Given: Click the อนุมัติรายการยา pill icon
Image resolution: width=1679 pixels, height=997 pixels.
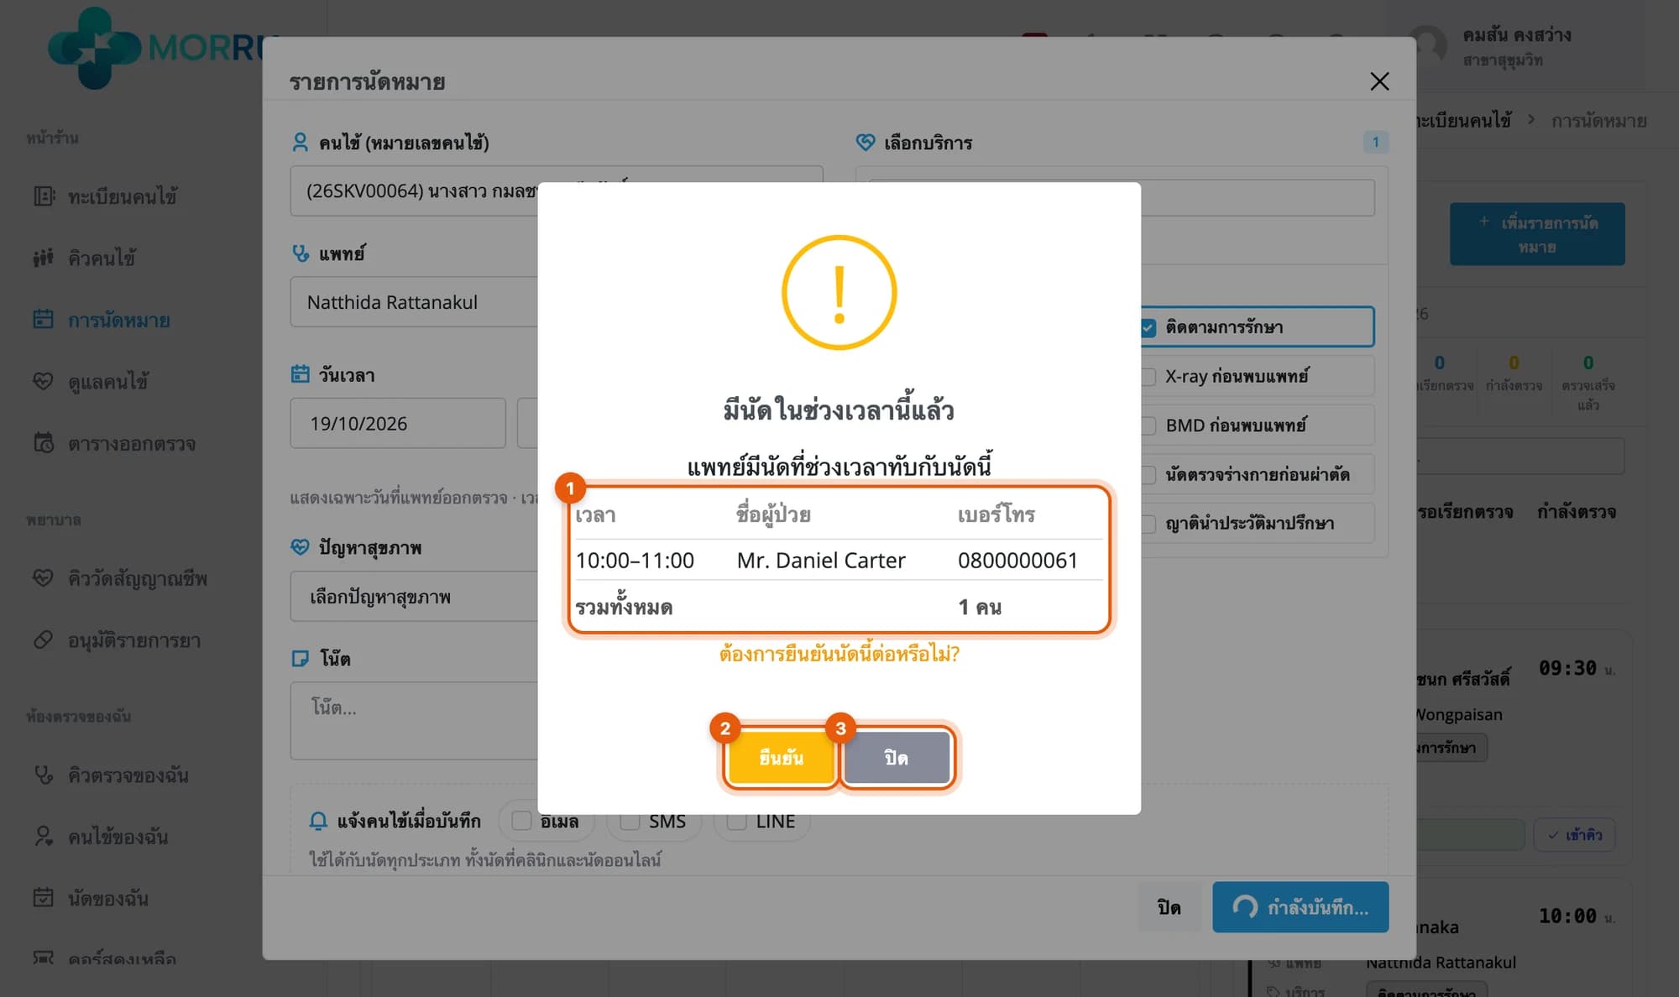Looking at the screenshot, I should [x=44, y=640].
